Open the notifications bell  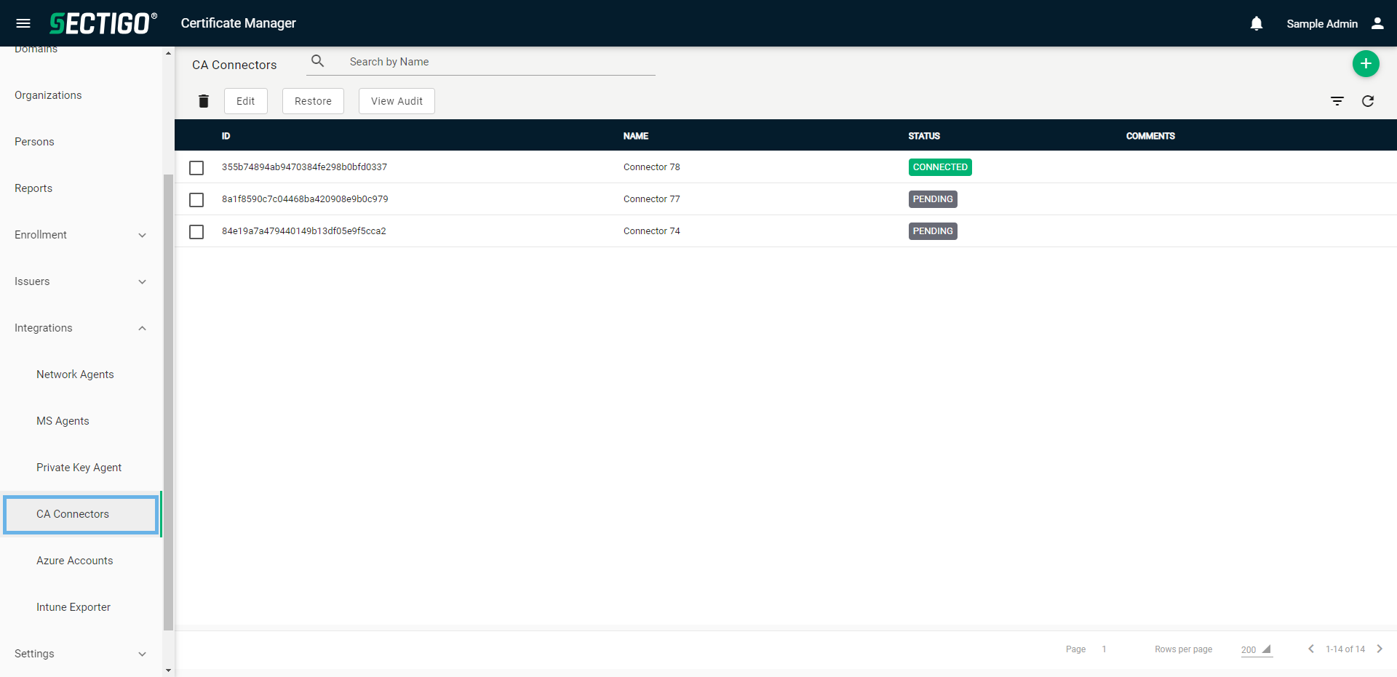pos(1257,23)
